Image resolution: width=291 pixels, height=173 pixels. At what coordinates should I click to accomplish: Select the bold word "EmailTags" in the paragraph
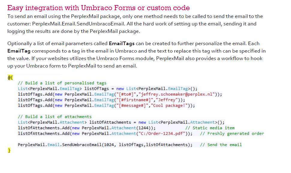pos(122,44)
